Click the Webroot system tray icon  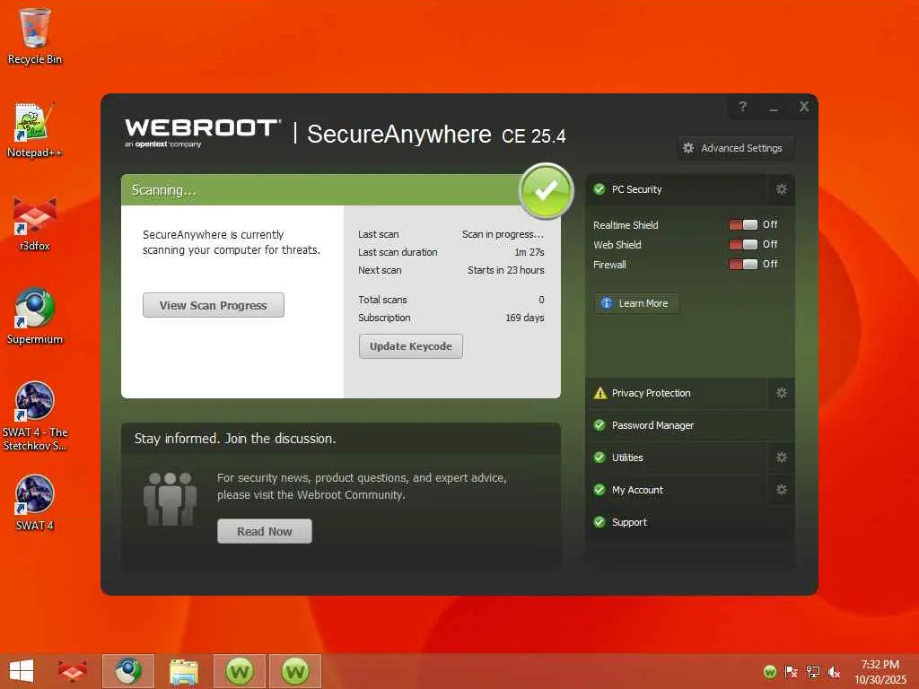coord(770,672)
